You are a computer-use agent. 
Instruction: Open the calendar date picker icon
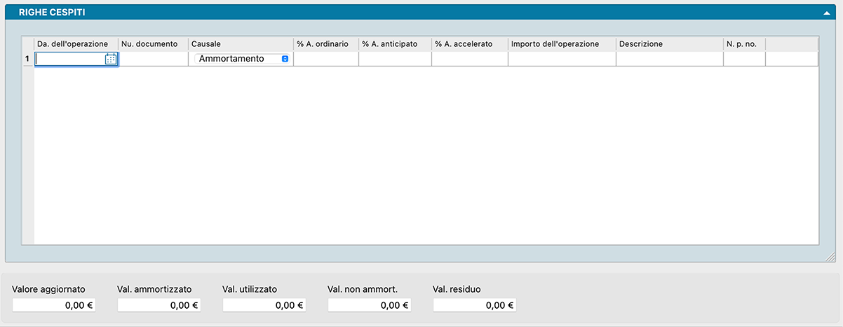pos(111,60)
